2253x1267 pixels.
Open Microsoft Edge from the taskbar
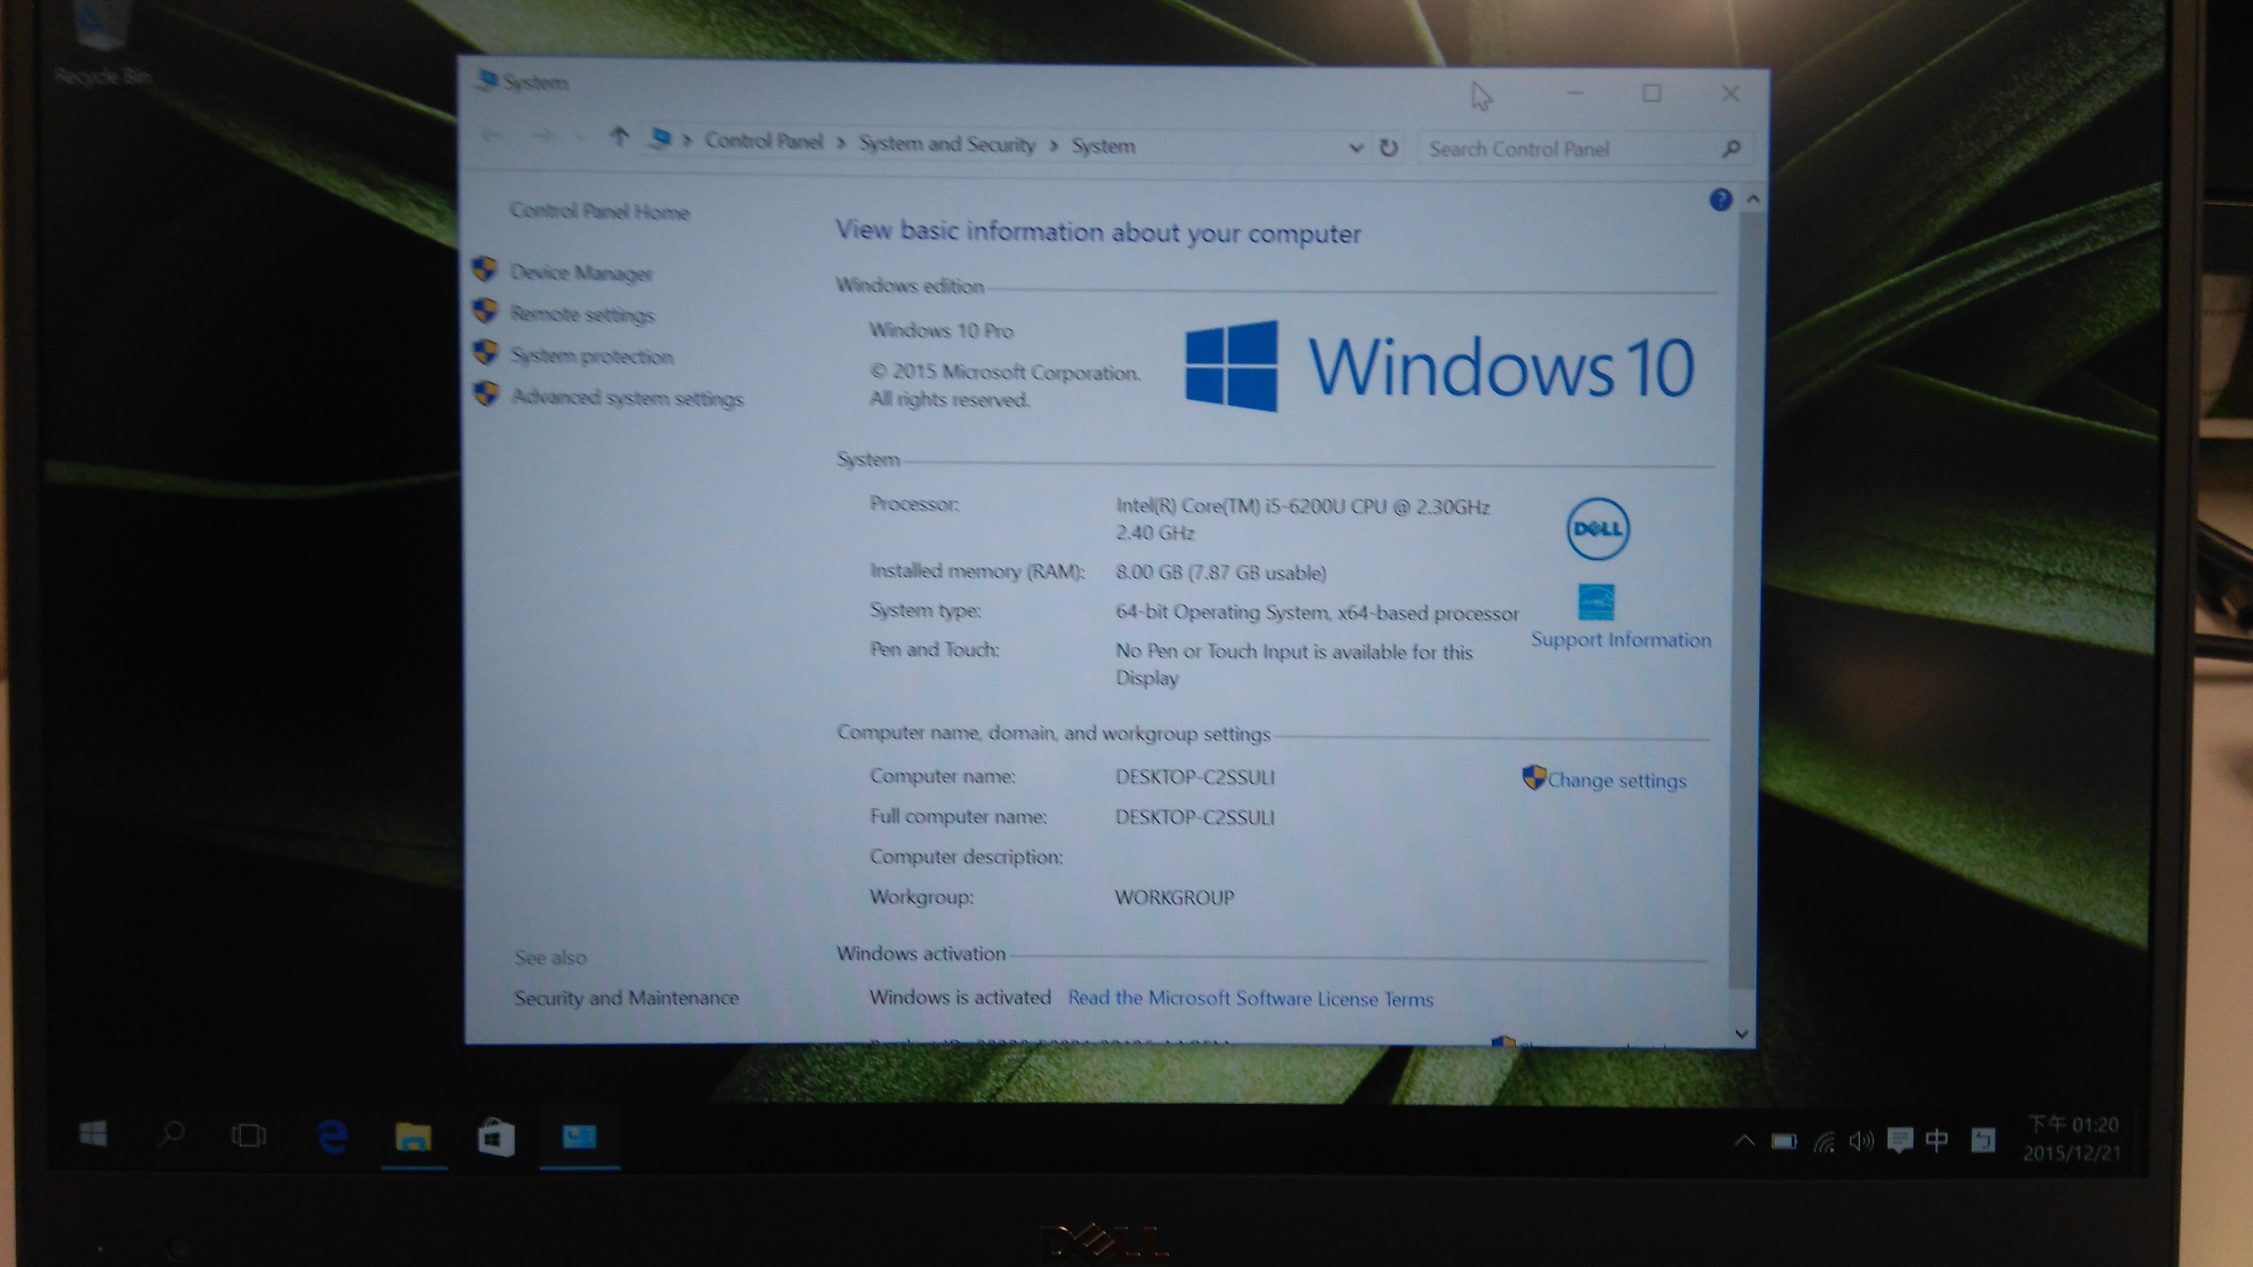[332, 1137]
